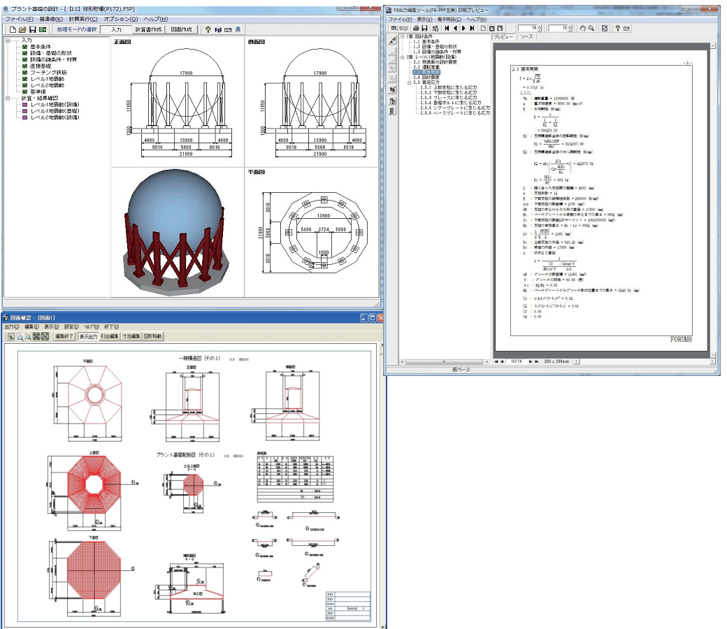Viewport: 727px width, 629px height.
Task: Click the fifth icon in the drawing confirmation toolbar
Action: pyautogui.click(x=45, y=337)
